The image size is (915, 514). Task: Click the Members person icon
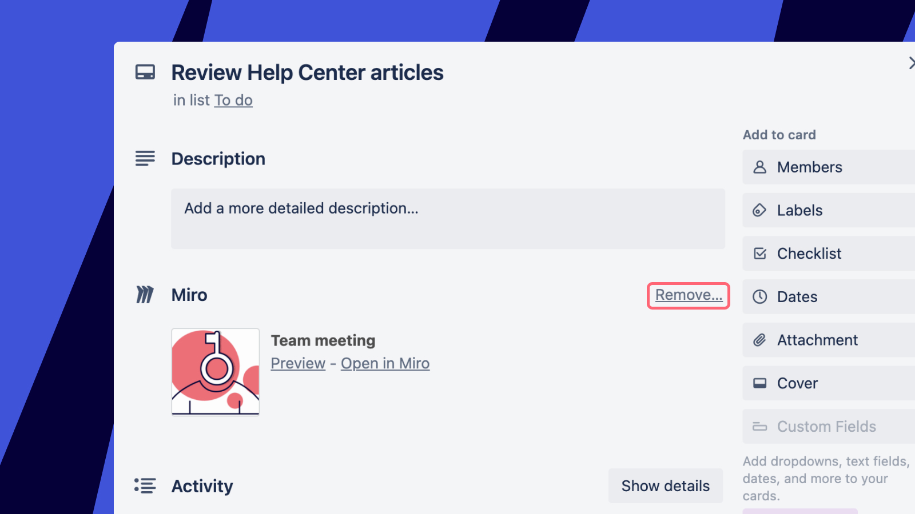[x=759, y=167]
